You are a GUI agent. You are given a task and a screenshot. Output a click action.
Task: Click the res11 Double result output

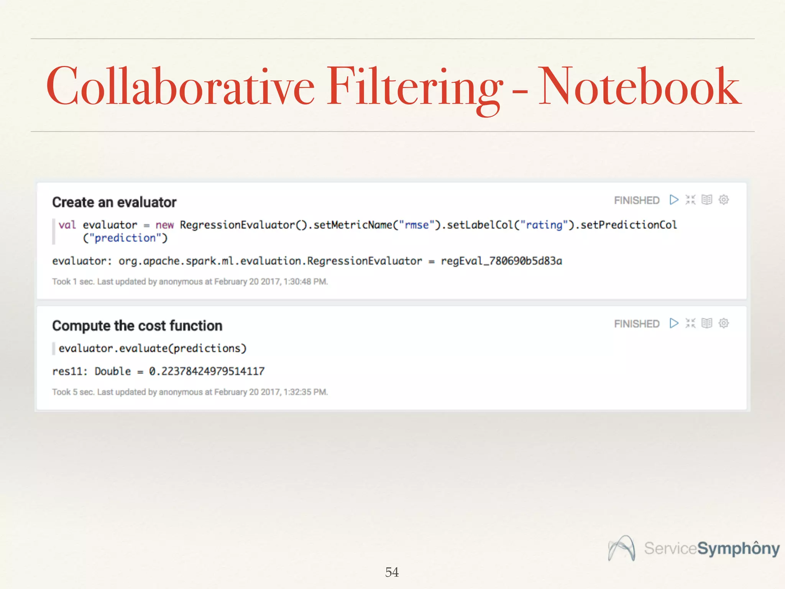158,371
